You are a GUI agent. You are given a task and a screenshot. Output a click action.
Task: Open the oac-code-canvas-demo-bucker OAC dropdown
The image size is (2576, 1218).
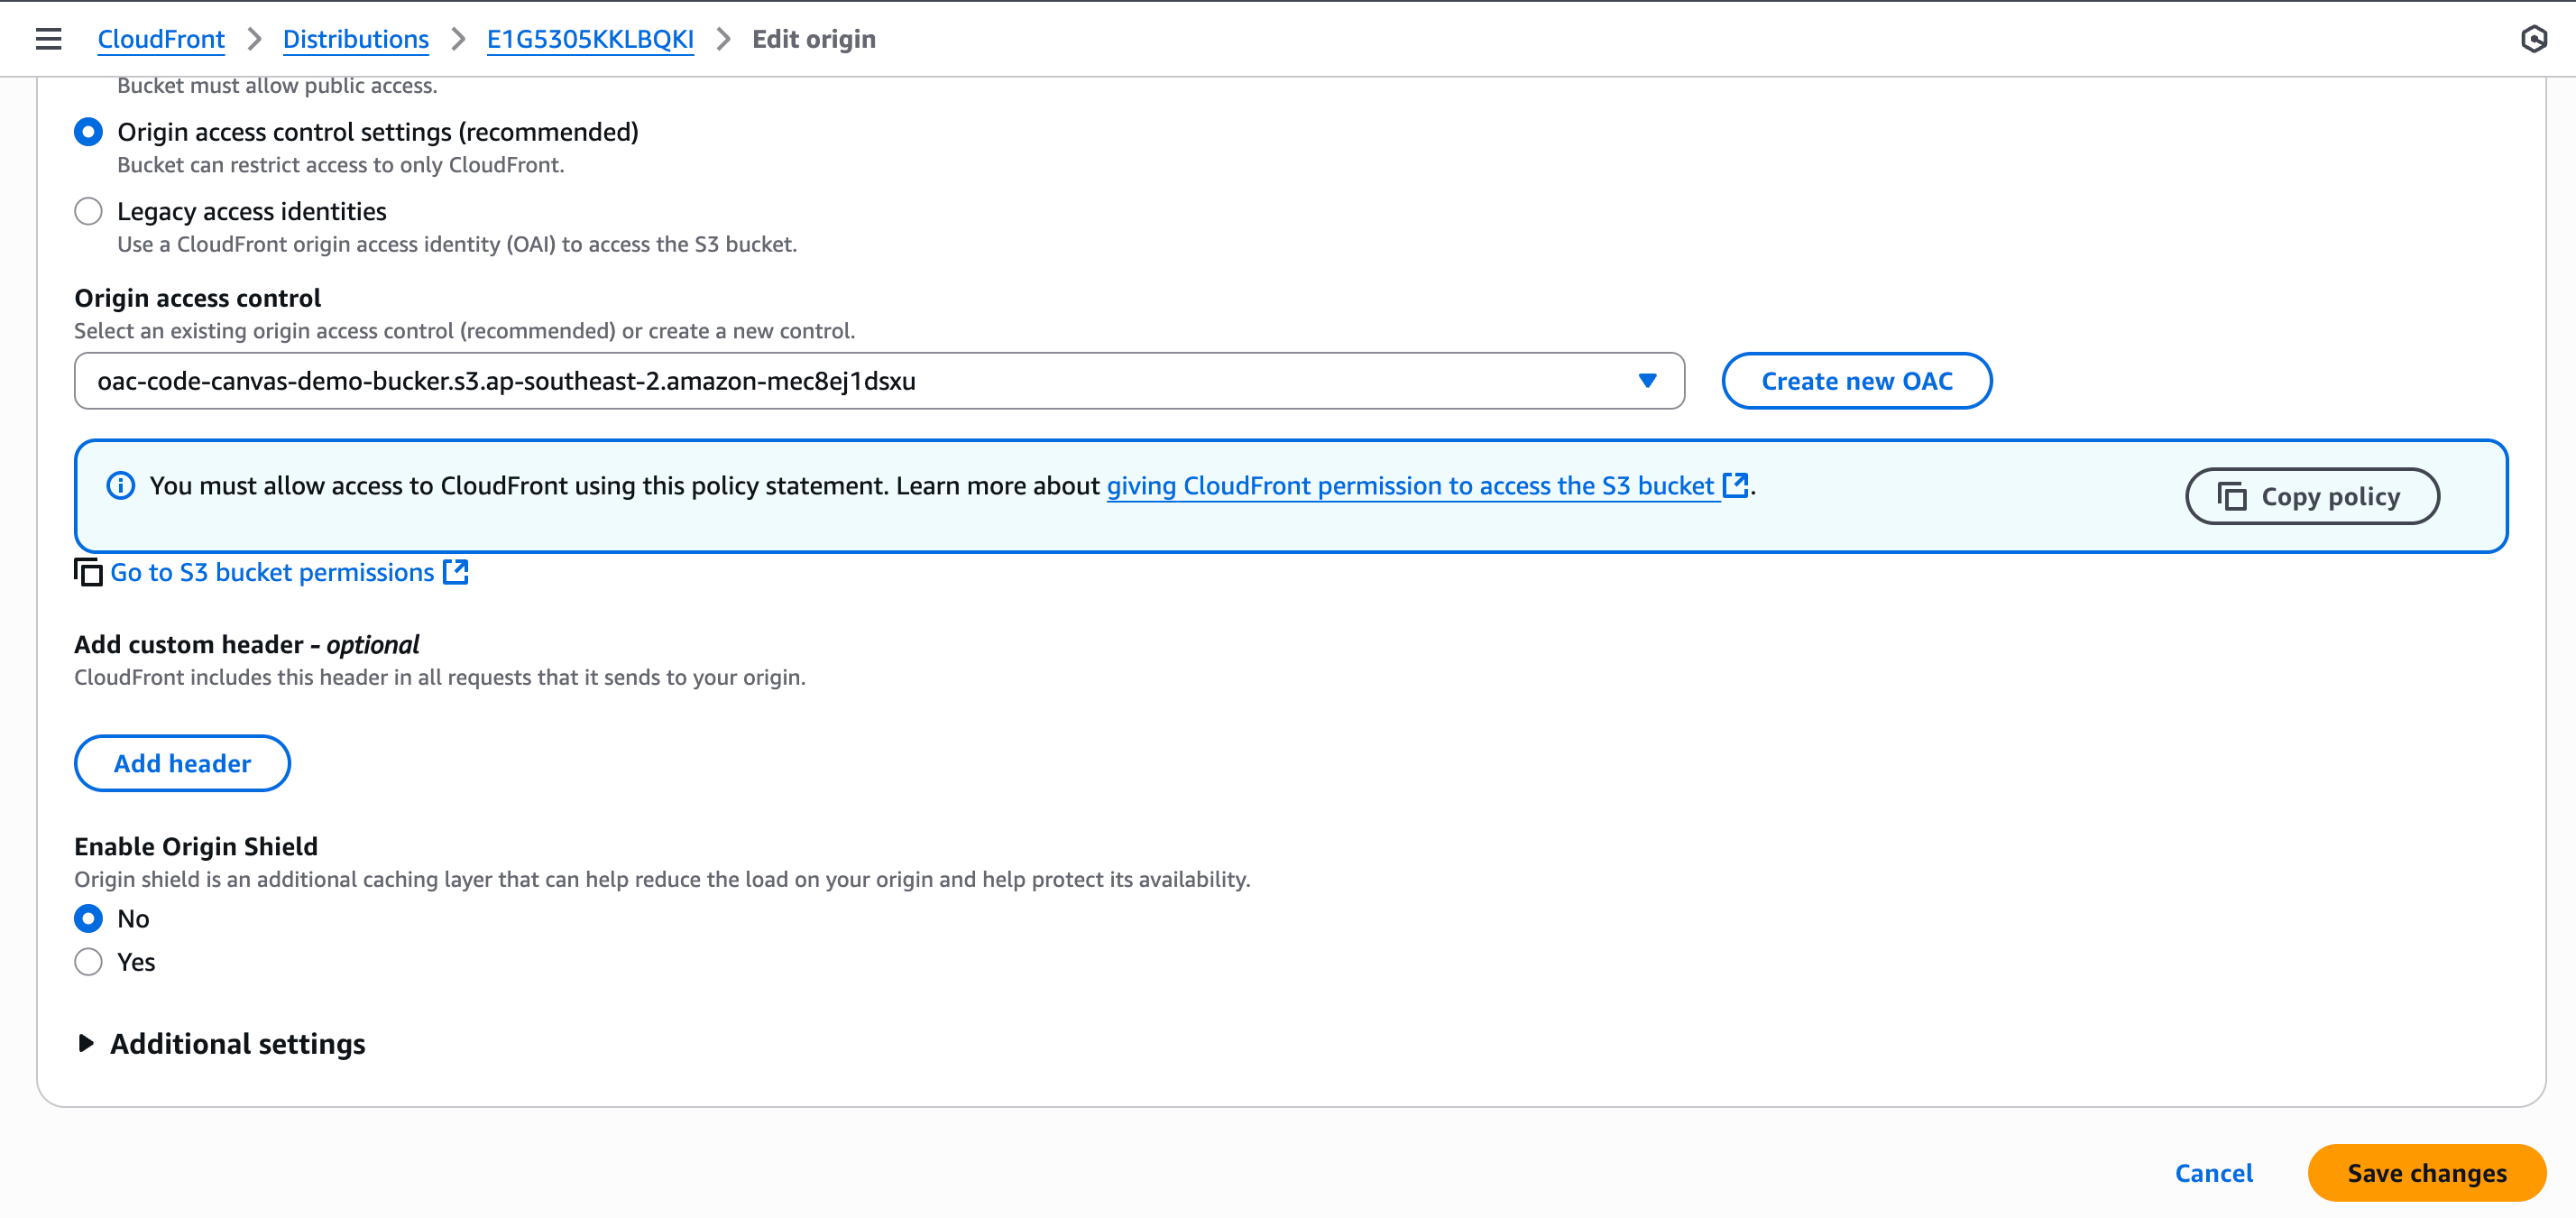point(879,381)
